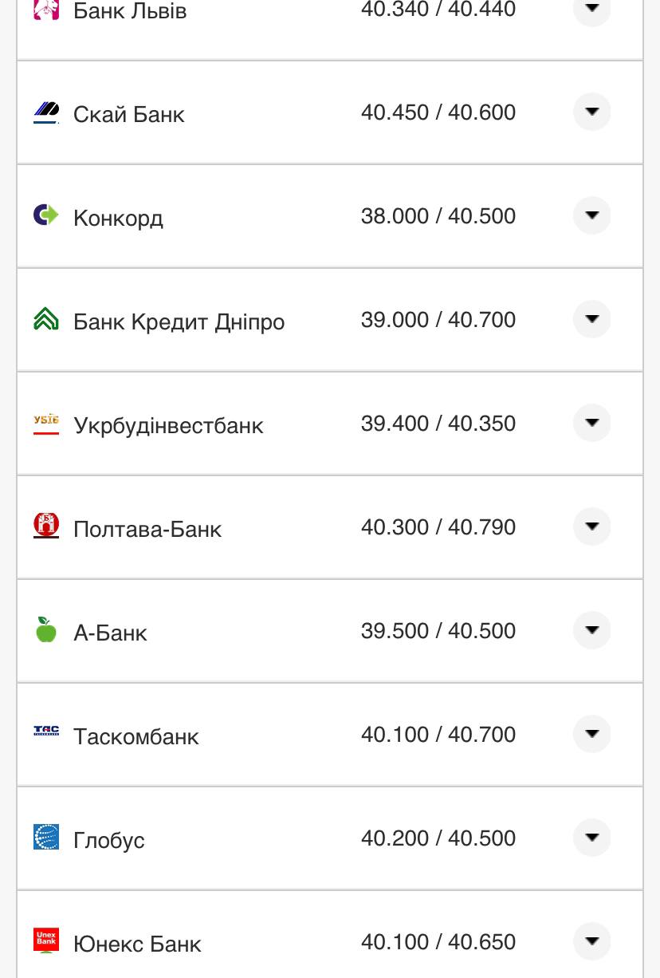Select the Банк Львів rate 40.340 / 40.440
This screenshot has height=978, width=660.
[x=438, y=10]
